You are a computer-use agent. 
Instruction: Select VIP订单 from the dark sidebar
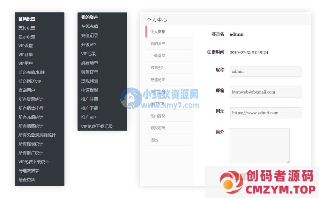pyautogui.click(x=26, y=54)
